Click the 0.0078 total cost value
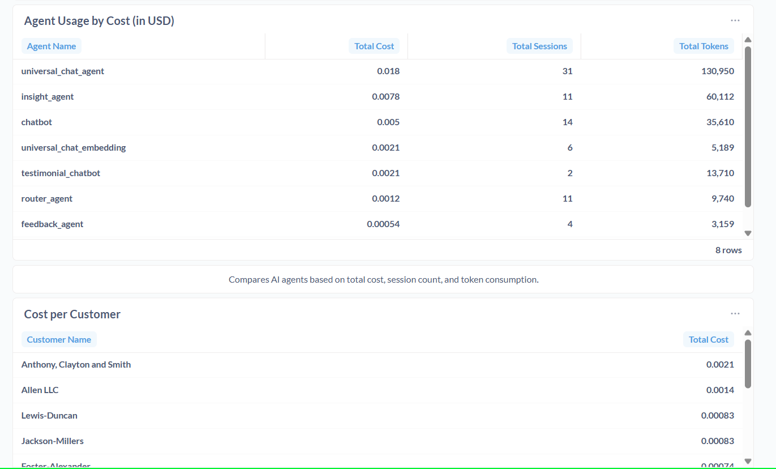This screenshot has height=469, width=776. click(385, 97)
